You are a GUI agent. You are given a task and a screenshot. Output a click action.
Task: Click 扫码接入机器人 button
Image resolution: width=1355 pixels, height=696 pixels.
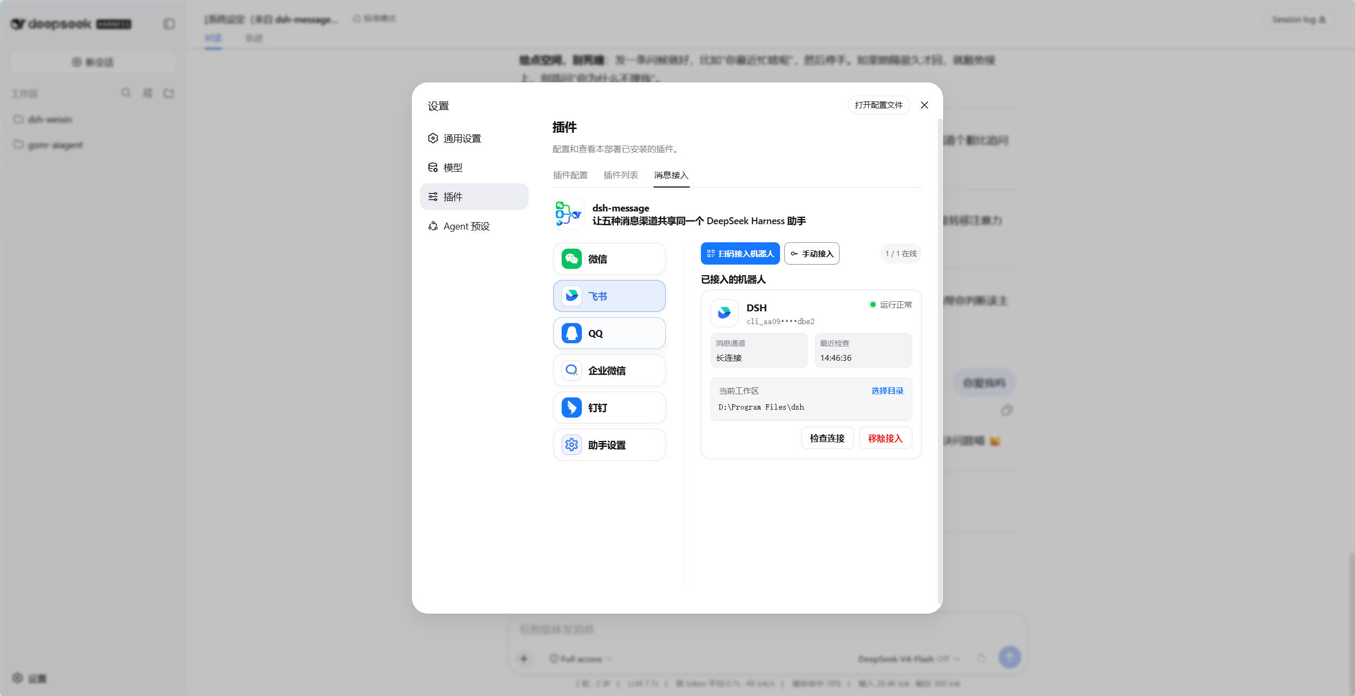click(740, 253)
